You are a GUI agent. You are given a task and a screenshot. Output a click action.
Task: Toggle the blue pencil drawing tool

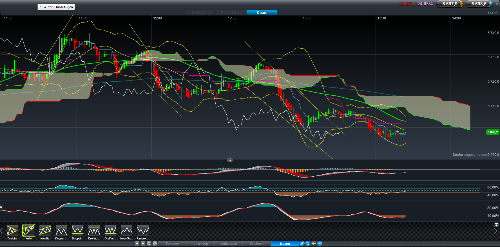tap(302, 244)
